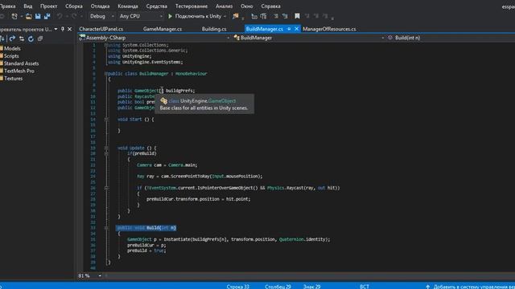Click the source control status bar button

tap(470, 287)
